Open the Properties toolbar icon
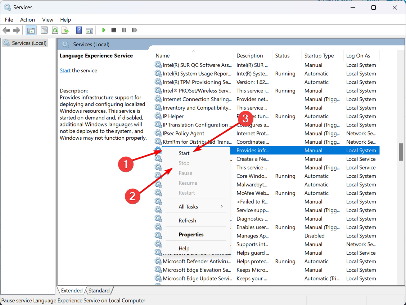This screenshot has width=406, height=305. [44, 30]
